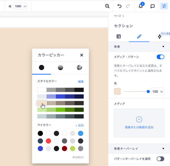The height and width of the screenshot is (166, 170).
Task: Click the 編集 link for style colors
Action: click(x=81, y=82)
